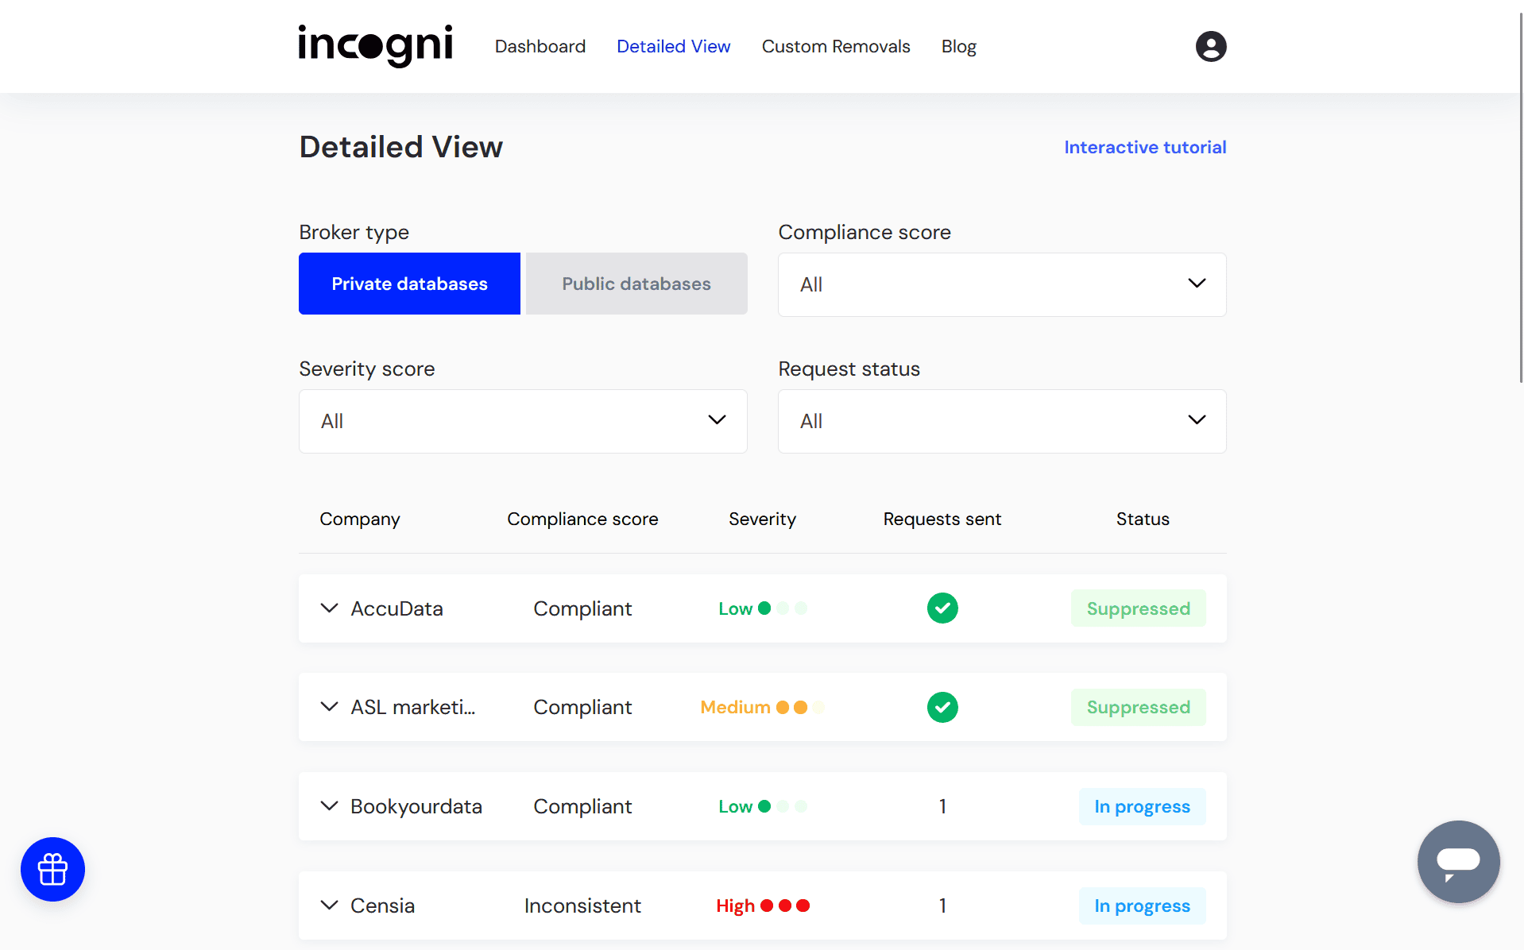
Task: Switch to Public databases broker type
Action: 636,284
